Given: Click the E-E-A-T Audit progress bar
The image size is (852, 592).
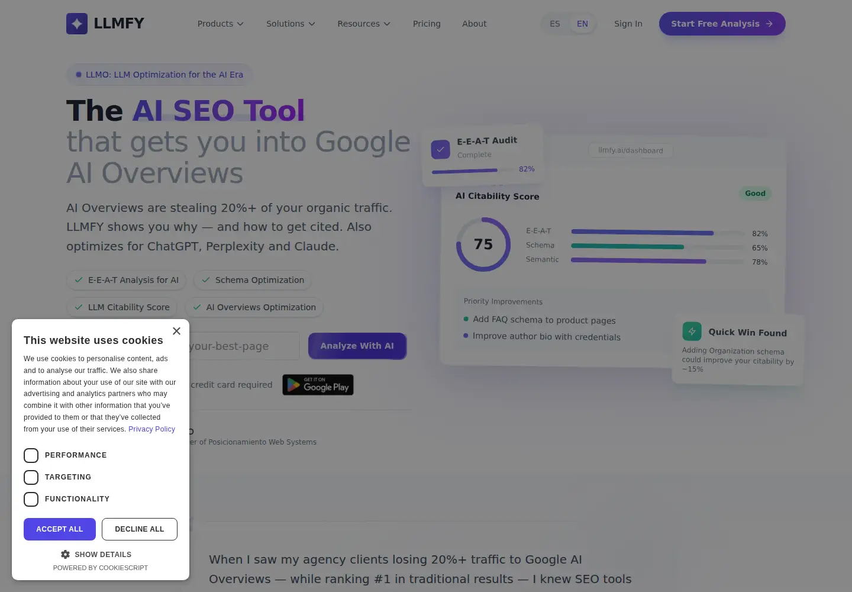Looking at the screenshot, I should (x=473, y=171).
